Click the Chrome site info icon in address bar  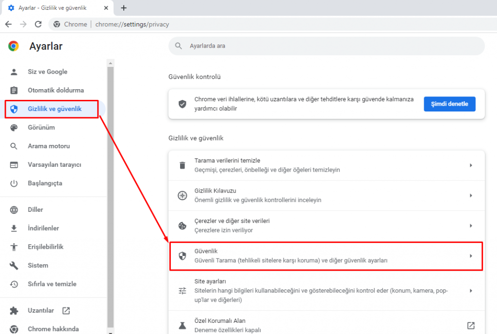click(57, 24)
